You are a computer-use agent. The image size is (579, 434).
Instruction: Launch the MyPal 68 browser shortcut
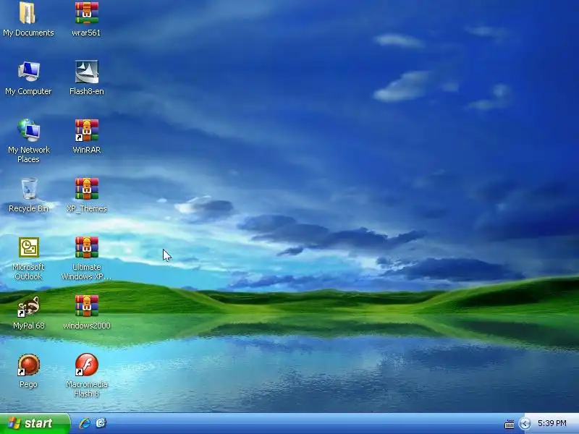coord(28,306)
